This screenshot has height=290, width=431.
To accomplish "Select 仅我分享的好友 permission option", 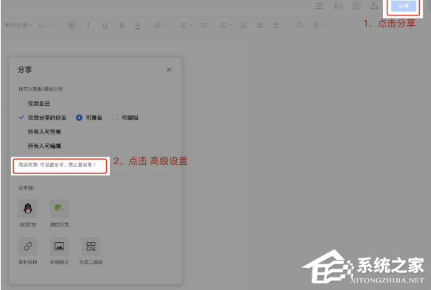I will tap(47, 118).
